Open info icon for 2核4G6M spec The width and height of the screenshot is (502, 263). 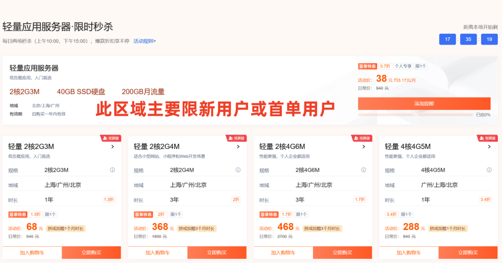coord(363,170)
